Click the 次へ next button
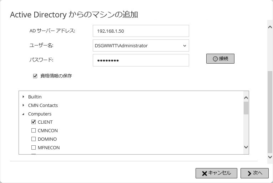 pyautogui.click(x=254, y=173)
